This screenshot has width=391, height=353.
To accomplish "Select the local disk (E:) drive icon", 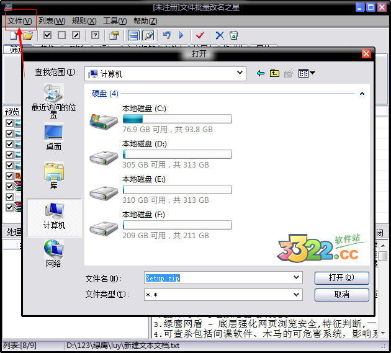I will tap(104, 193).
